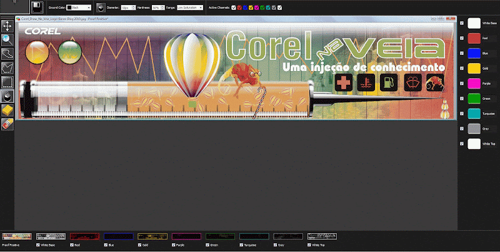Screen dimensions: 500x252
Task: Click the Green color swatch
Action: (x=474, y=99)
